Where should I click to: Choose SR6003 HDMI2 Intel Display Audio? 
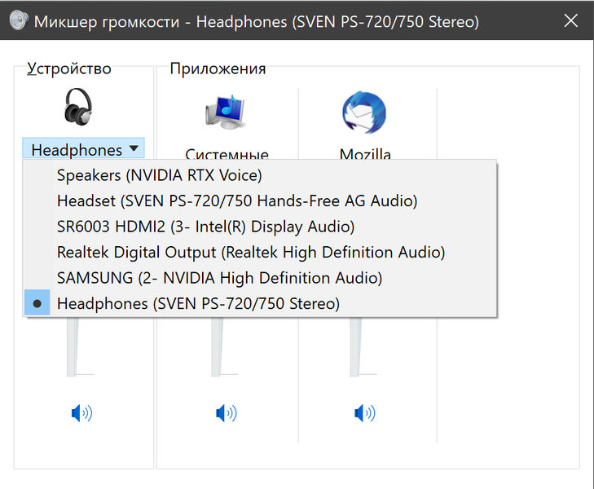coord(260,227)
